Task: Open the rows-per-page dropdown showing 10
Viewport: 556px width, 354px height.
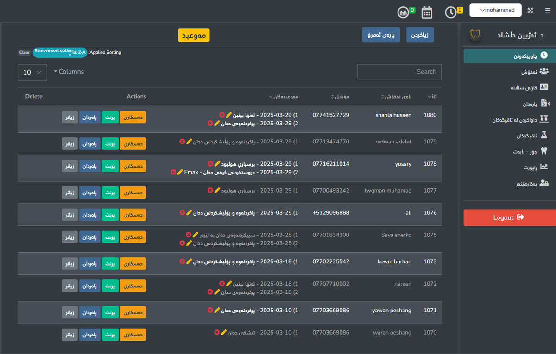Action: point(32,72)
